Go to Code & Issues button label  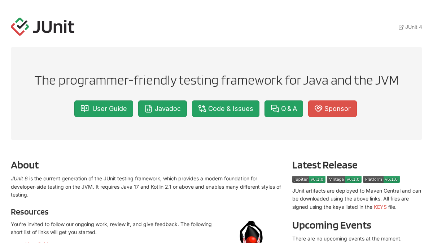(x=231, y=109)
